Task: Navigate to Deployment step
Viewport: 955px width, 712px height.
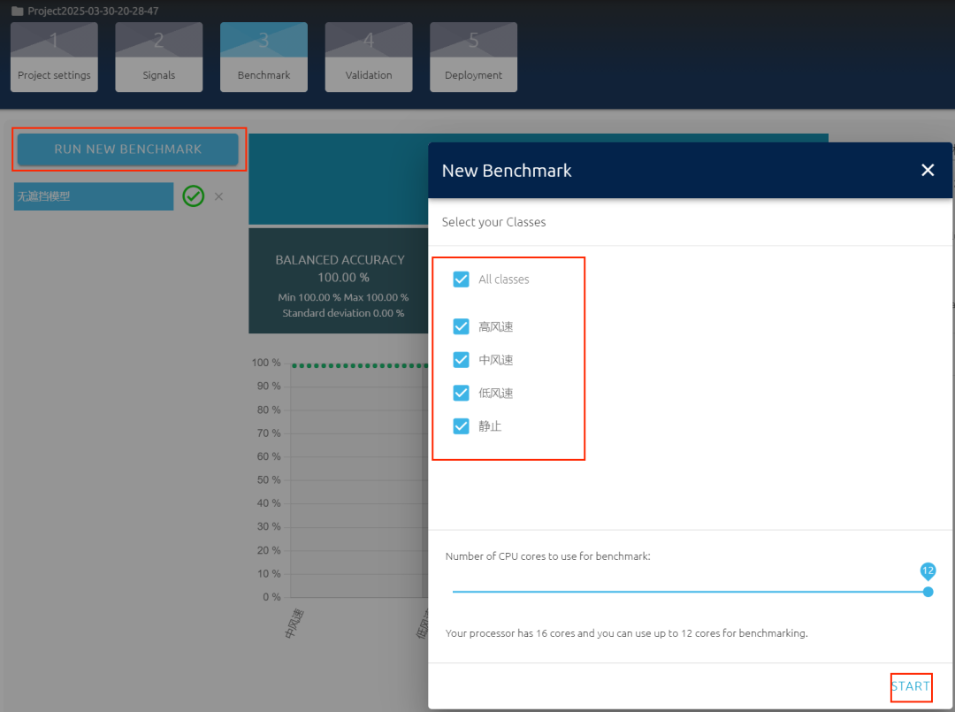Action: pos(473,57)
